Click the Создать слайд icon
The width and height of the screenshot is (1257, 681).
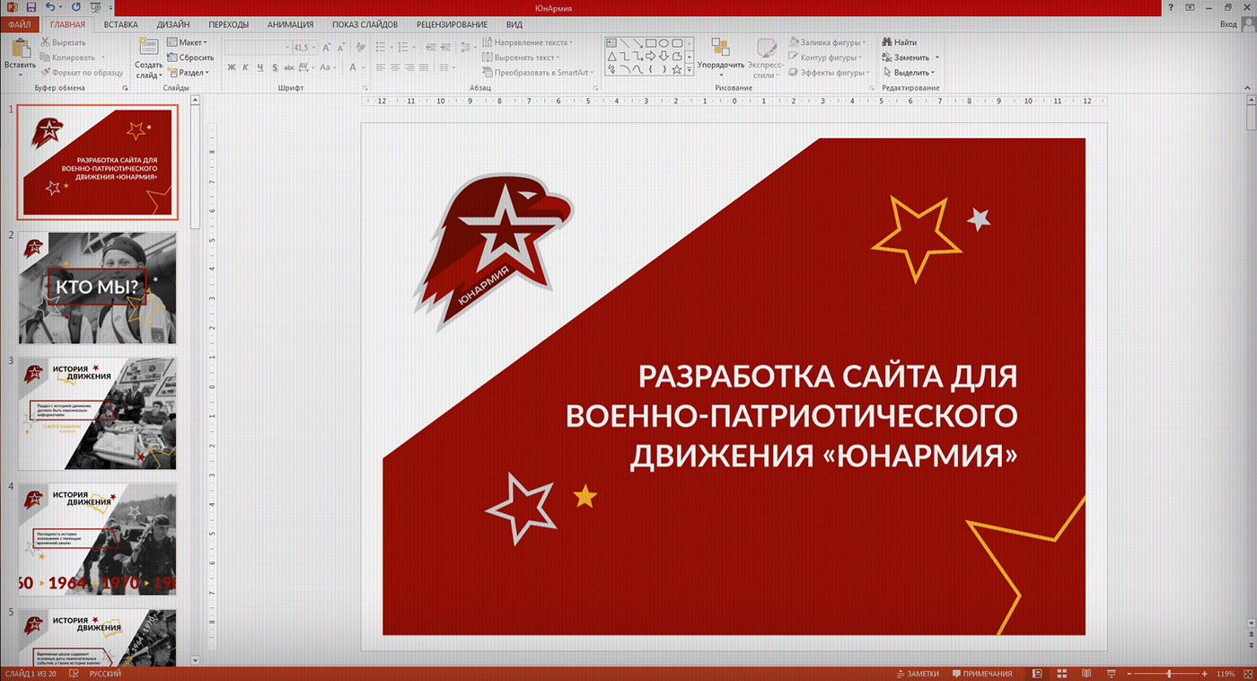pyautogui.click(x=148, y=49)
